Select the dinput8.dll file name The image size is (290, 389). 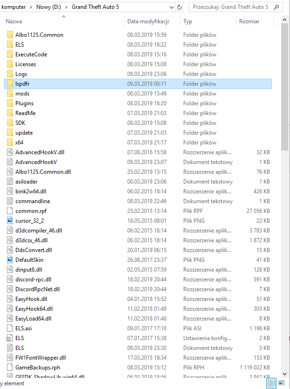(28, 270)
